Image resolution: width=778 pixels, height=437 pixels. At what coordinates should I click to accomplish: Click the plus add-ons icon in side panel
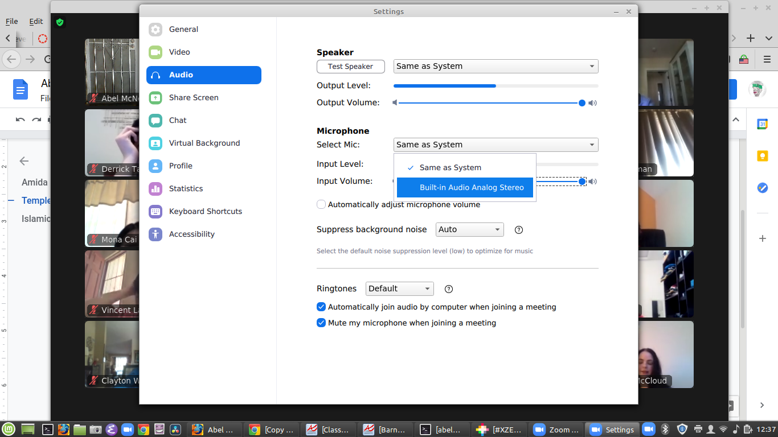pyautogui.click(x=763, y=238)
